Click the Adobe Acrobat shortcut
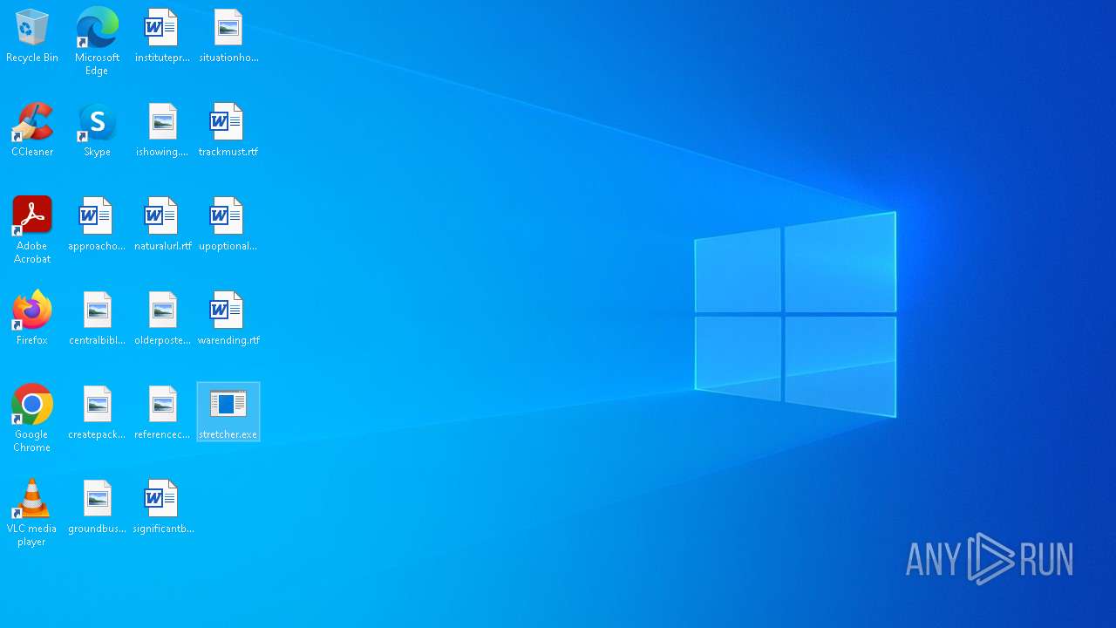Screen dimensions: 1116x628 tap(32, 229)
